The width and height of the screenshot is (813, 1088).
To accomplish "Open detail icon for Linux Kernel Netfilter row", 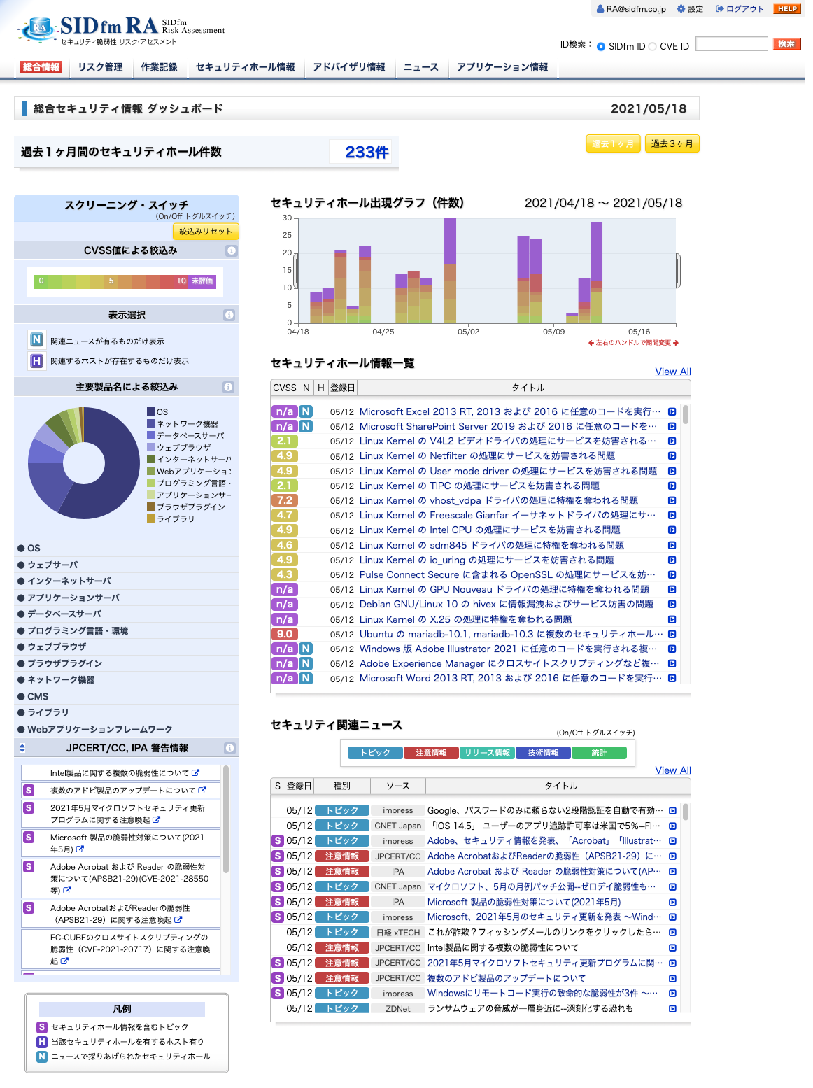I will (672, 455).
